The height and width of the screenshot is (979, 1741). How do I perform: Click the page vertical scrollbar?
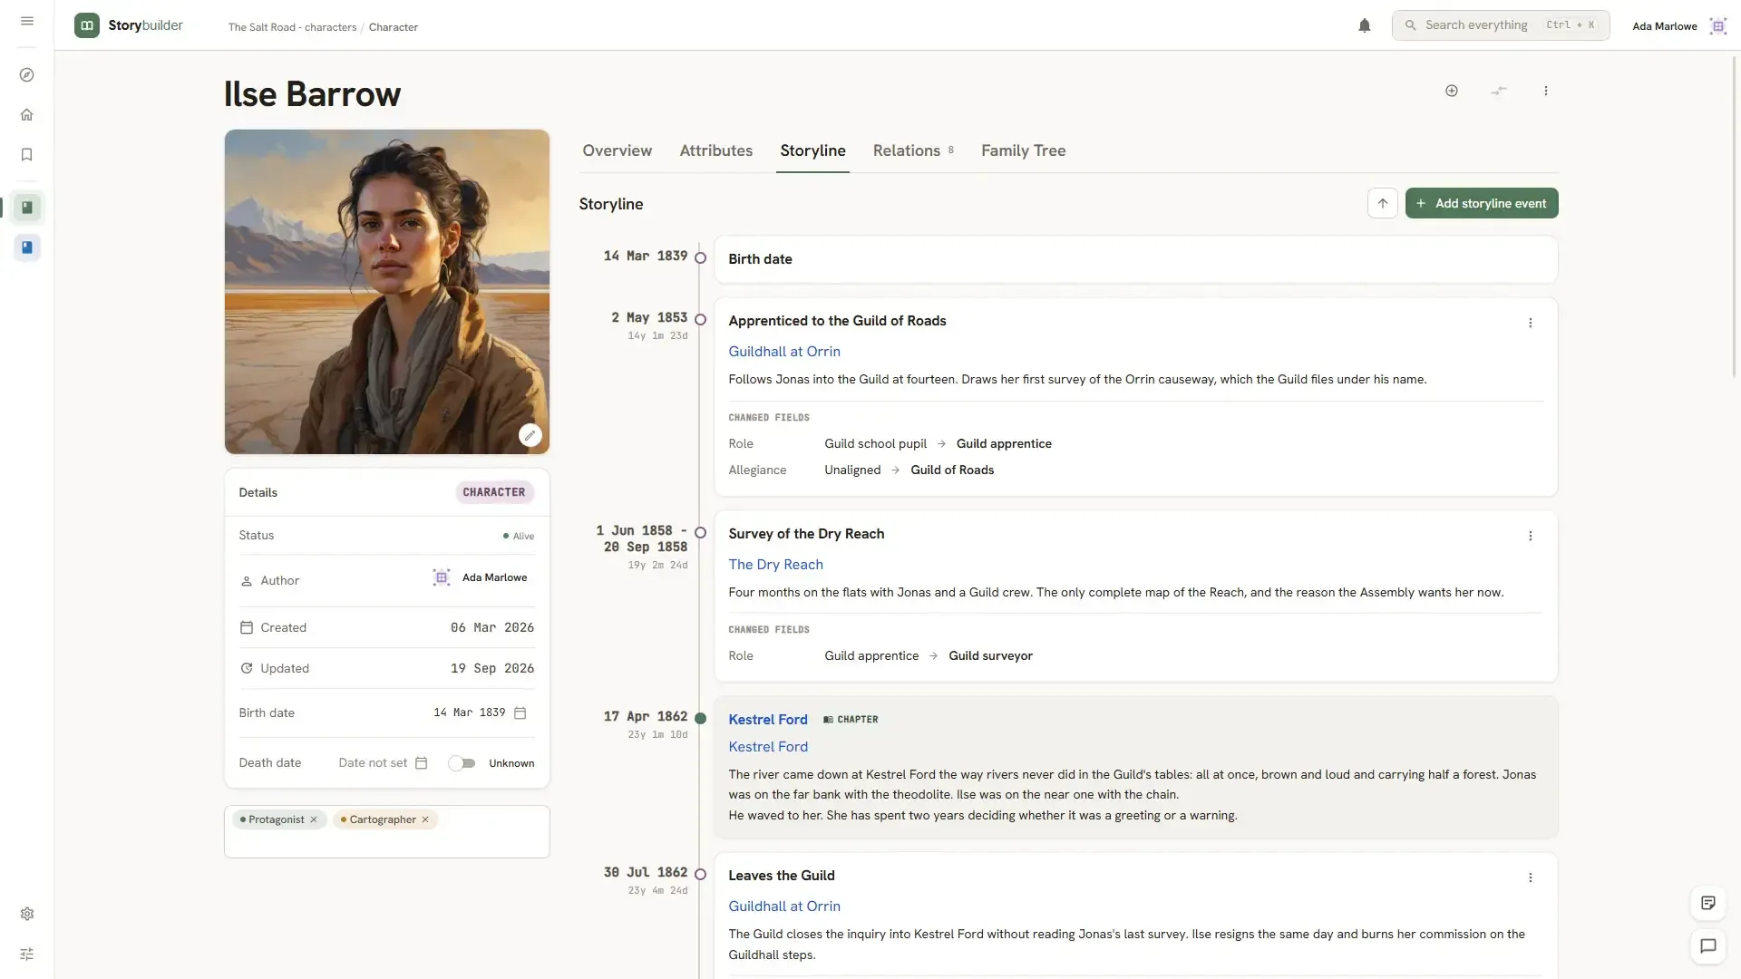(x=1736, y=218)
